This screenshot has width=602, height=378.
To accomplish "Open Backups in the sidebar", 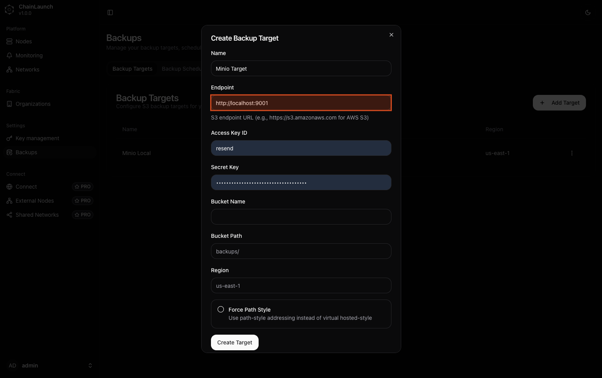I will click(26, 152).
